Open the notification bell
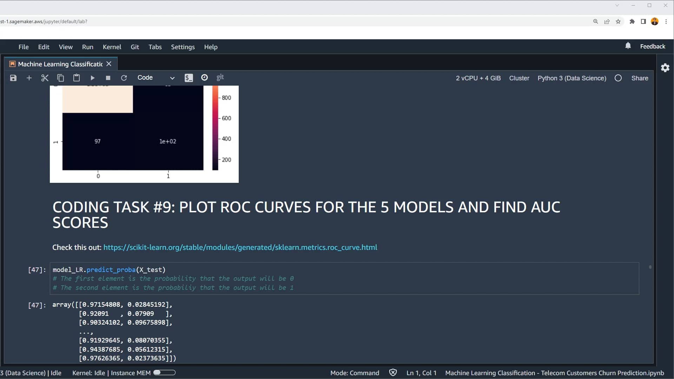This screenshot has width=674, height=379. click(x=628, y=46)
